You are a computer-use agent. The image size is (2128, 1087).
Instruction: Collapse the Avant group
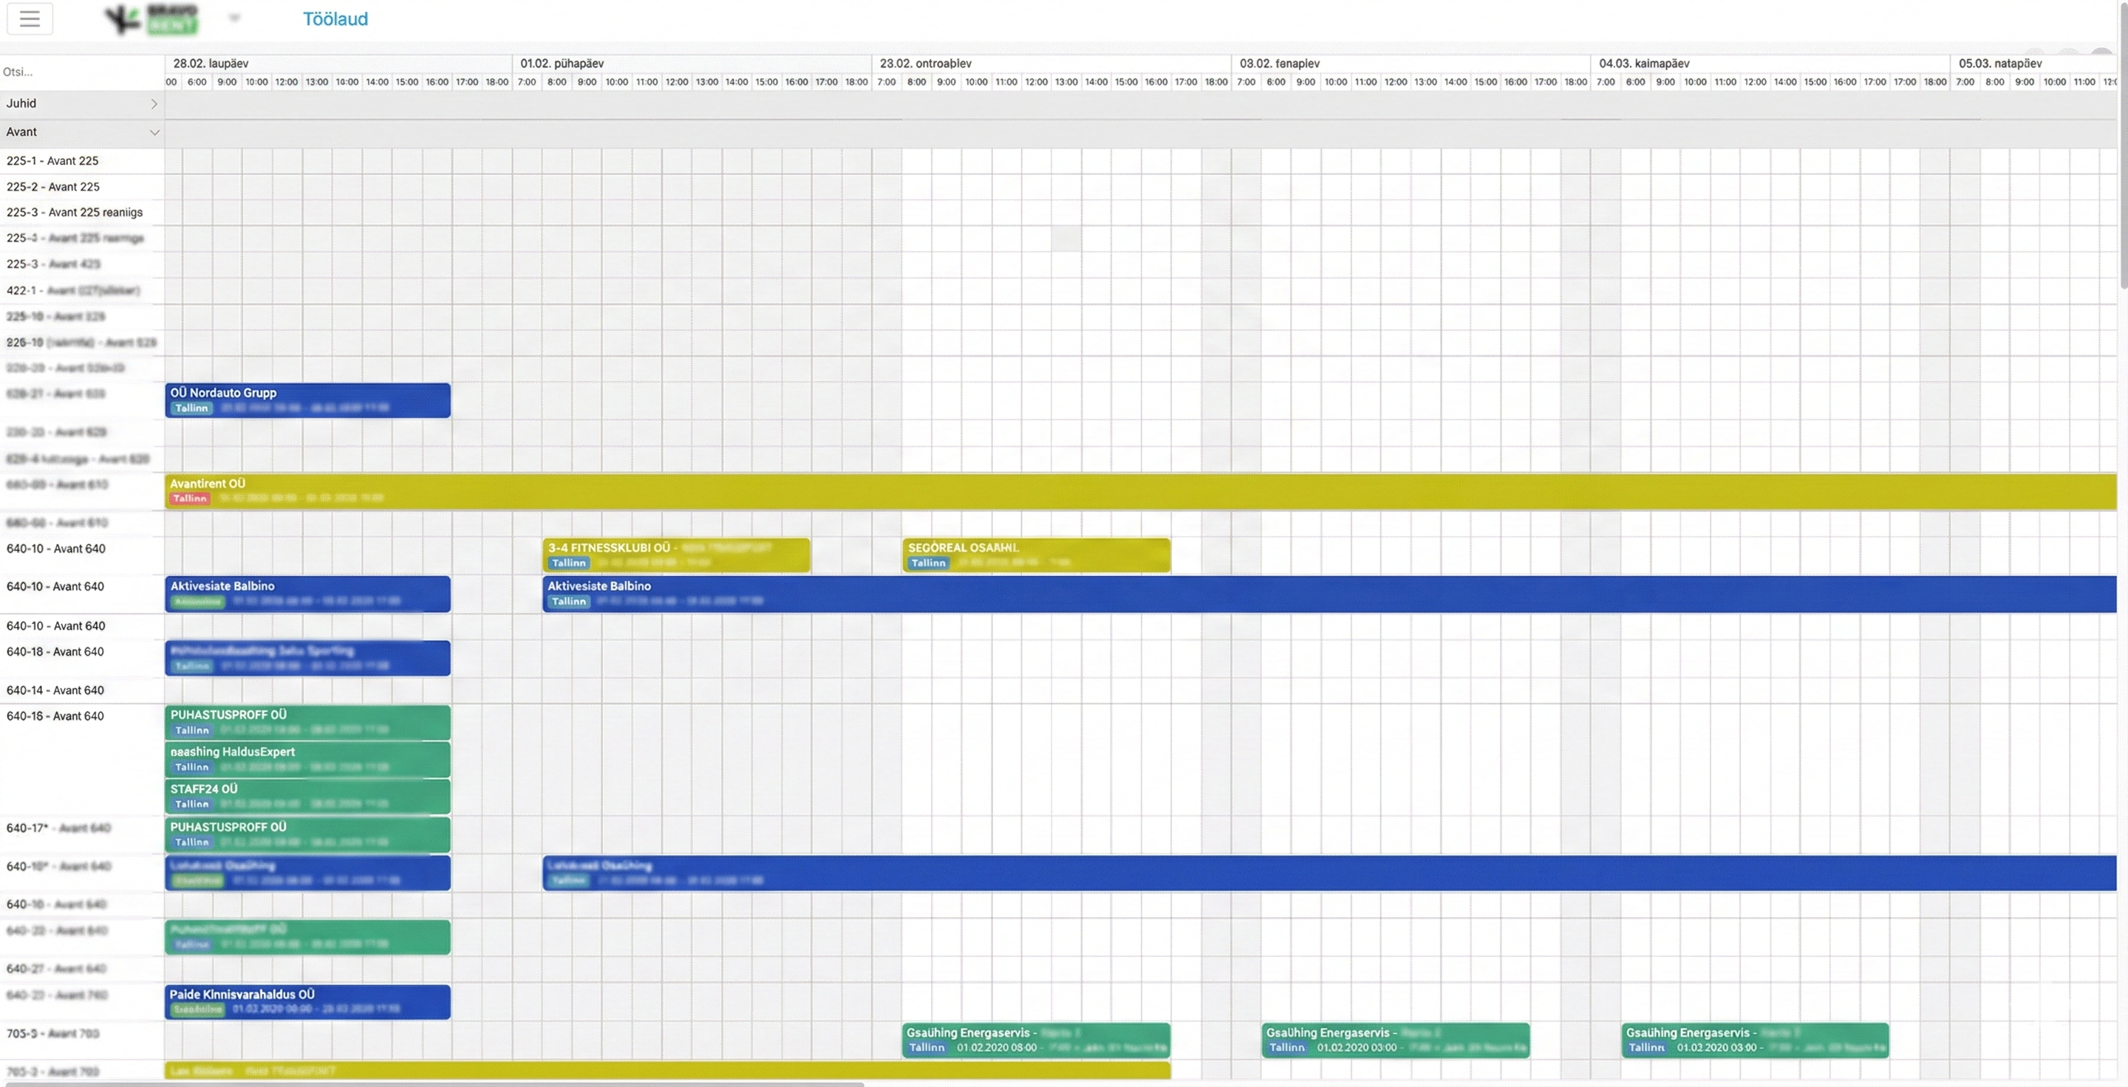click(154, 132)
